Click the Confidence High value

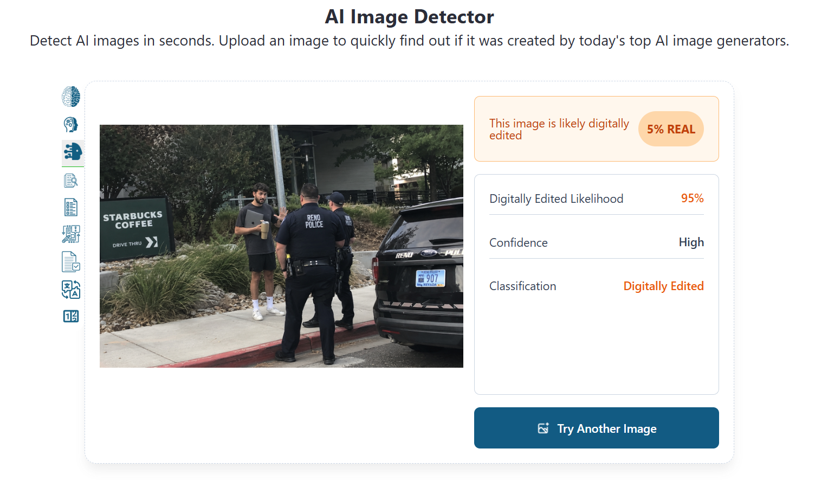tap(691, 242)
